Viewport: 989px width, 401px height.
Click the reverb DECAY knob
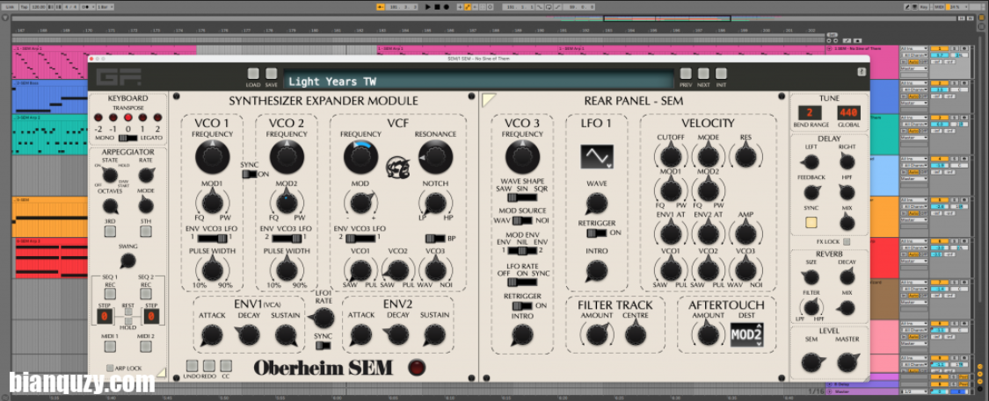point(847,276)
